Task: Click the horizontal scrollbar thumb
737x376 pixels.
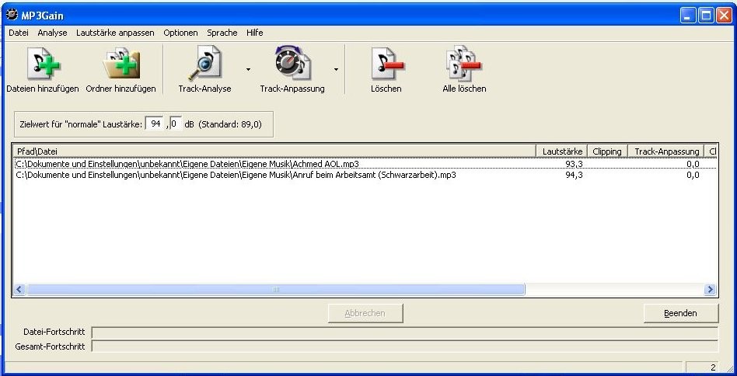Action: (x=275, y=290)
